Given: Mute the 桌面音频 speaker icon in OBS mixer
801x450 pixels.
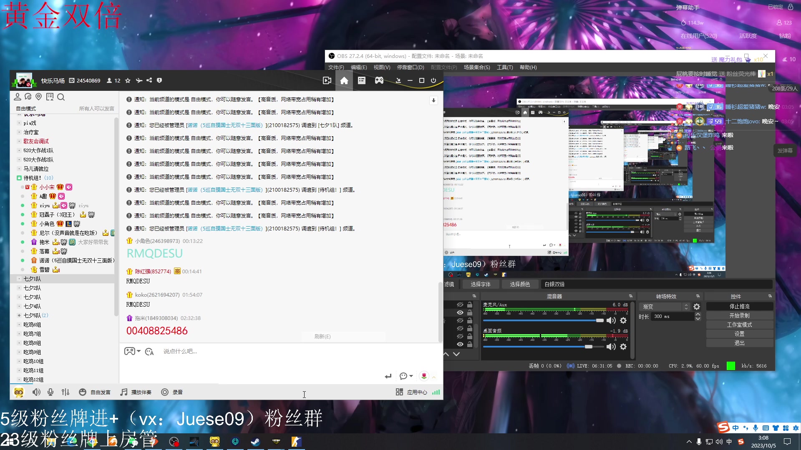Looking at the screenshot, I should [611, 346].
